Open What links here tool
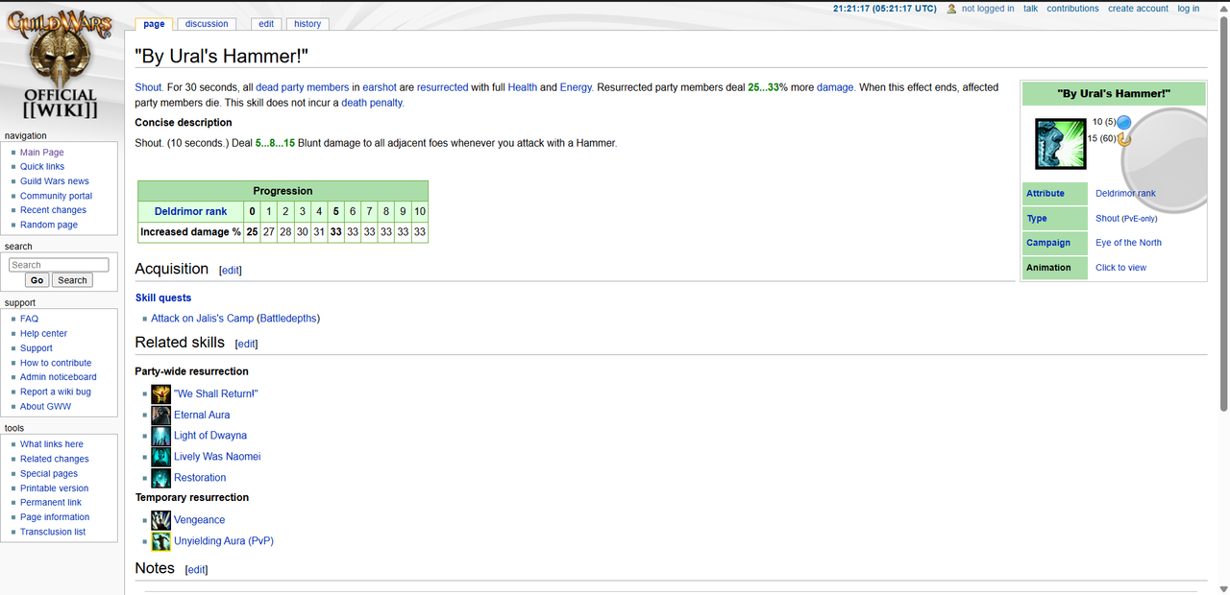 pyautogui.click(x=52, y=444)
